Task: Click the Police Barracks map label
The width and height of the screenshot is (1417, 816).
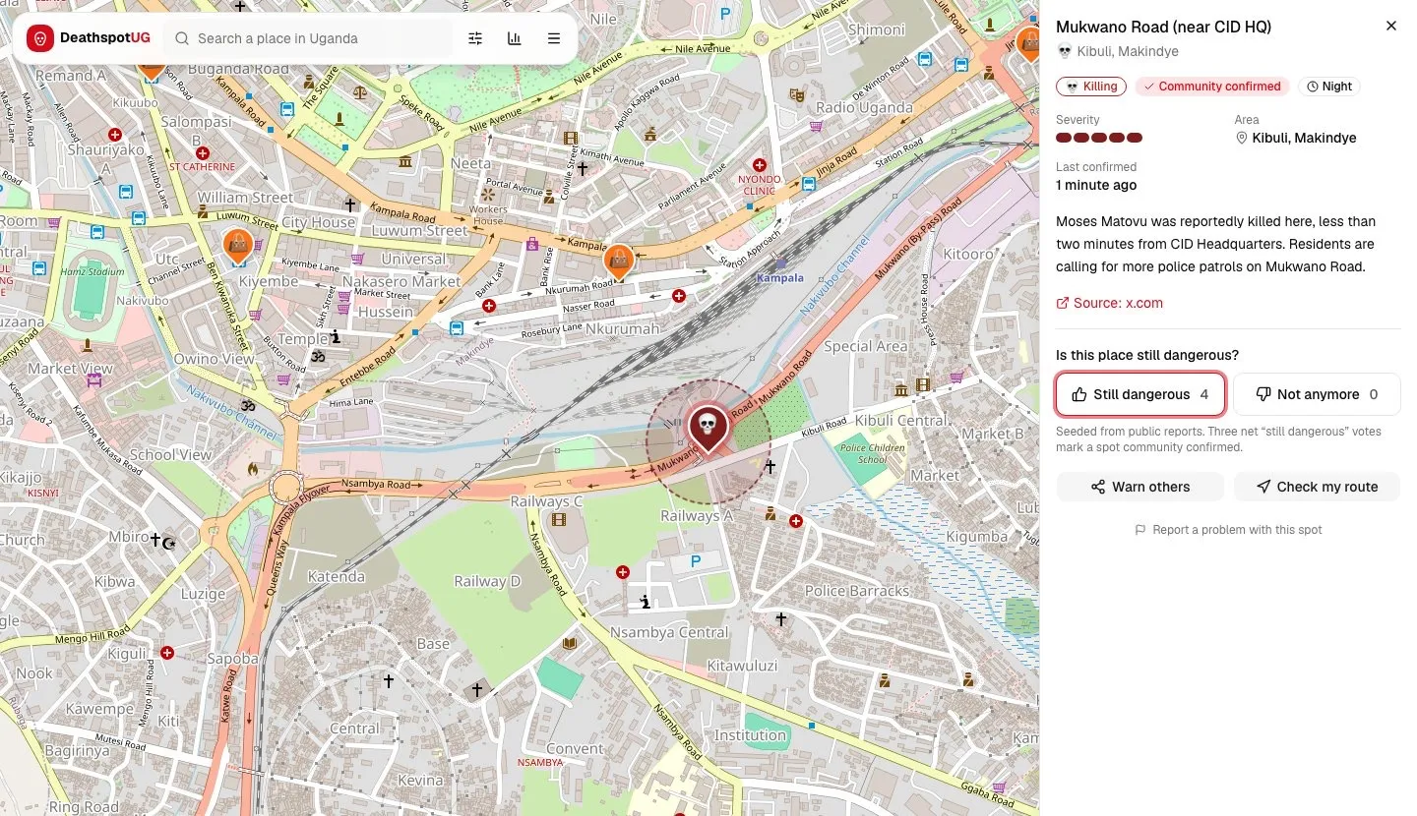Action: click(857, 591)
